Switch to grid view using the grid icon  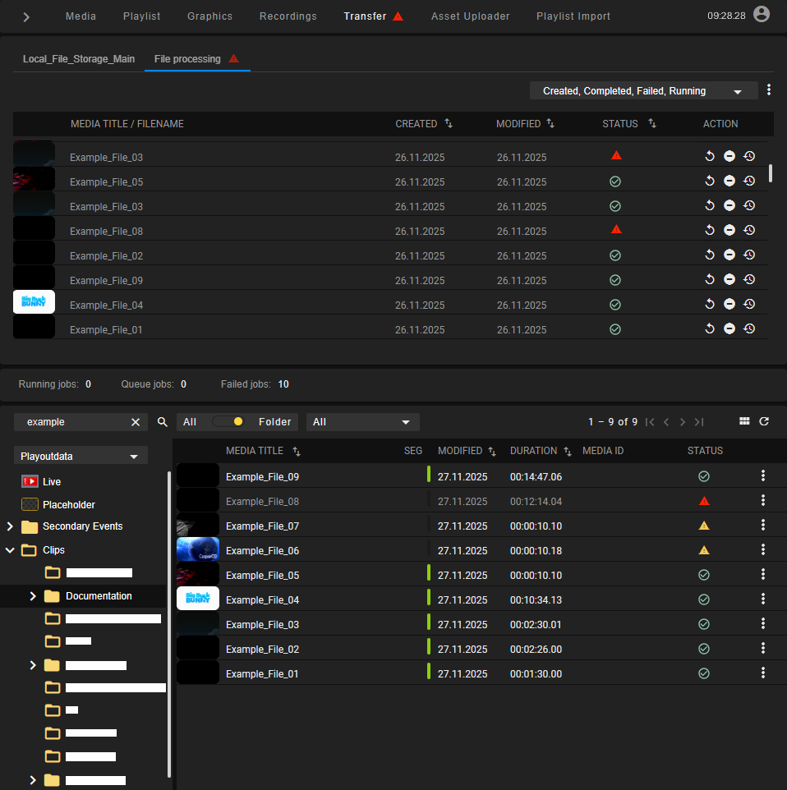click(744, 421)
